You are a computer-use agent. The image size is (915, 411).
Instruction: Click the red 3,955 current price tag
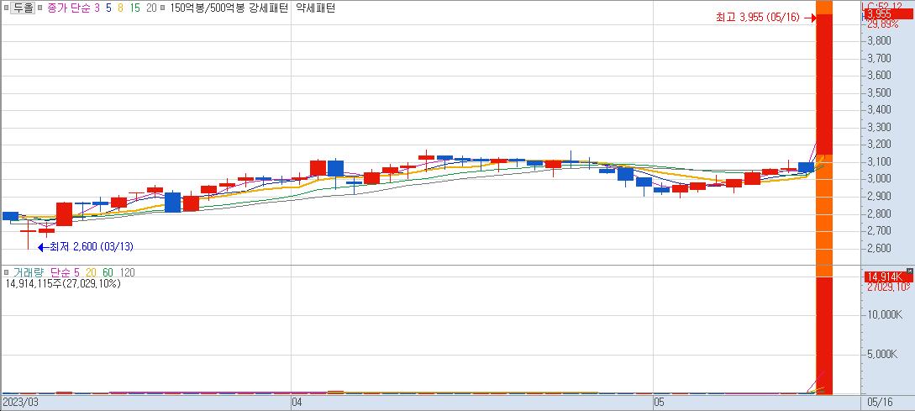[x=887, y=14]
